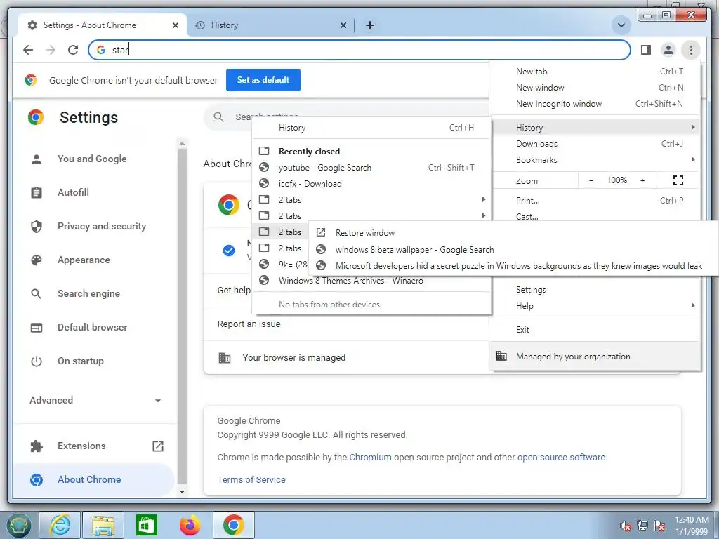Click the Extensions external link icon
Screen dimensions: 719x539
[x=158, y=446]
